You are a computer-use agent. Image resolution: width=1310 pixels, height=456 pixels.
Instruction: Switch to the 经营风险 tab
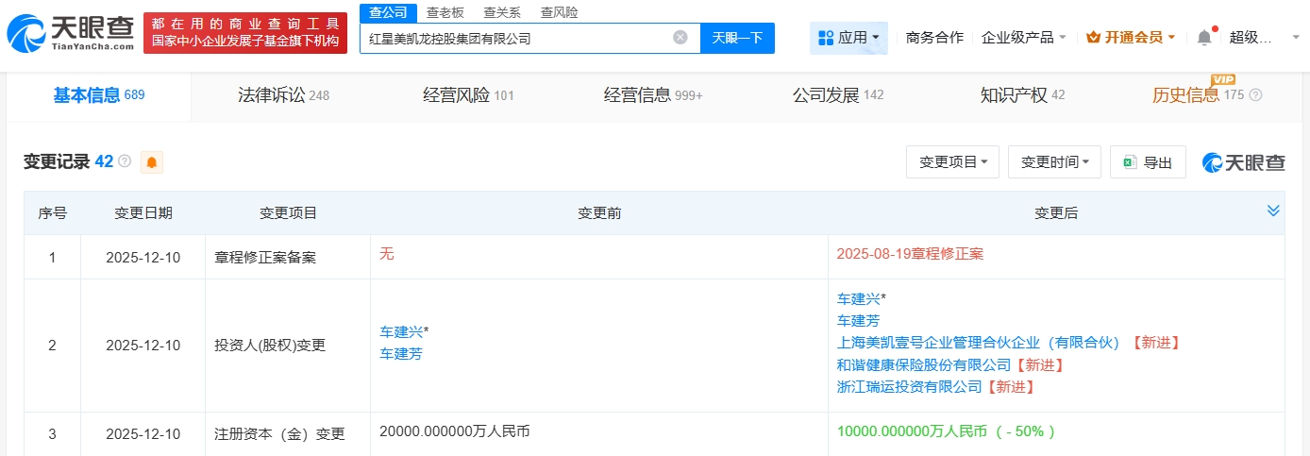468,95
